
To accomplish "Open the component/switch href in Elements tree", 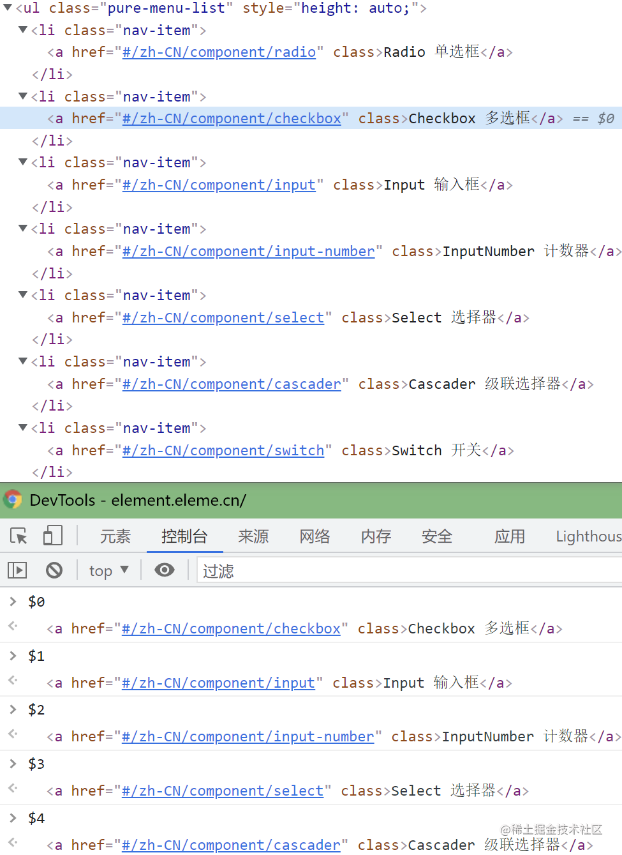I will tap(223, 451).
